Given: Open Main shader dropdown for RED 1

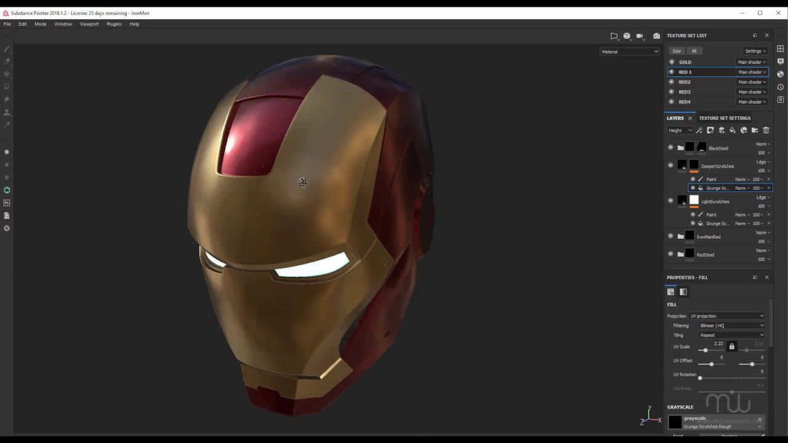Looking at the screenshot, I should pos(752,72).
